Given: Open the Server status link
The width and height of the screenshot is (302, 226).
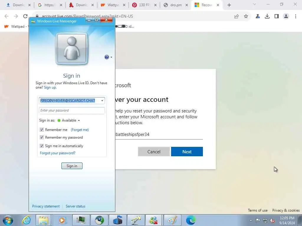Looking at the screenshot, I should [x=75, y=206].
